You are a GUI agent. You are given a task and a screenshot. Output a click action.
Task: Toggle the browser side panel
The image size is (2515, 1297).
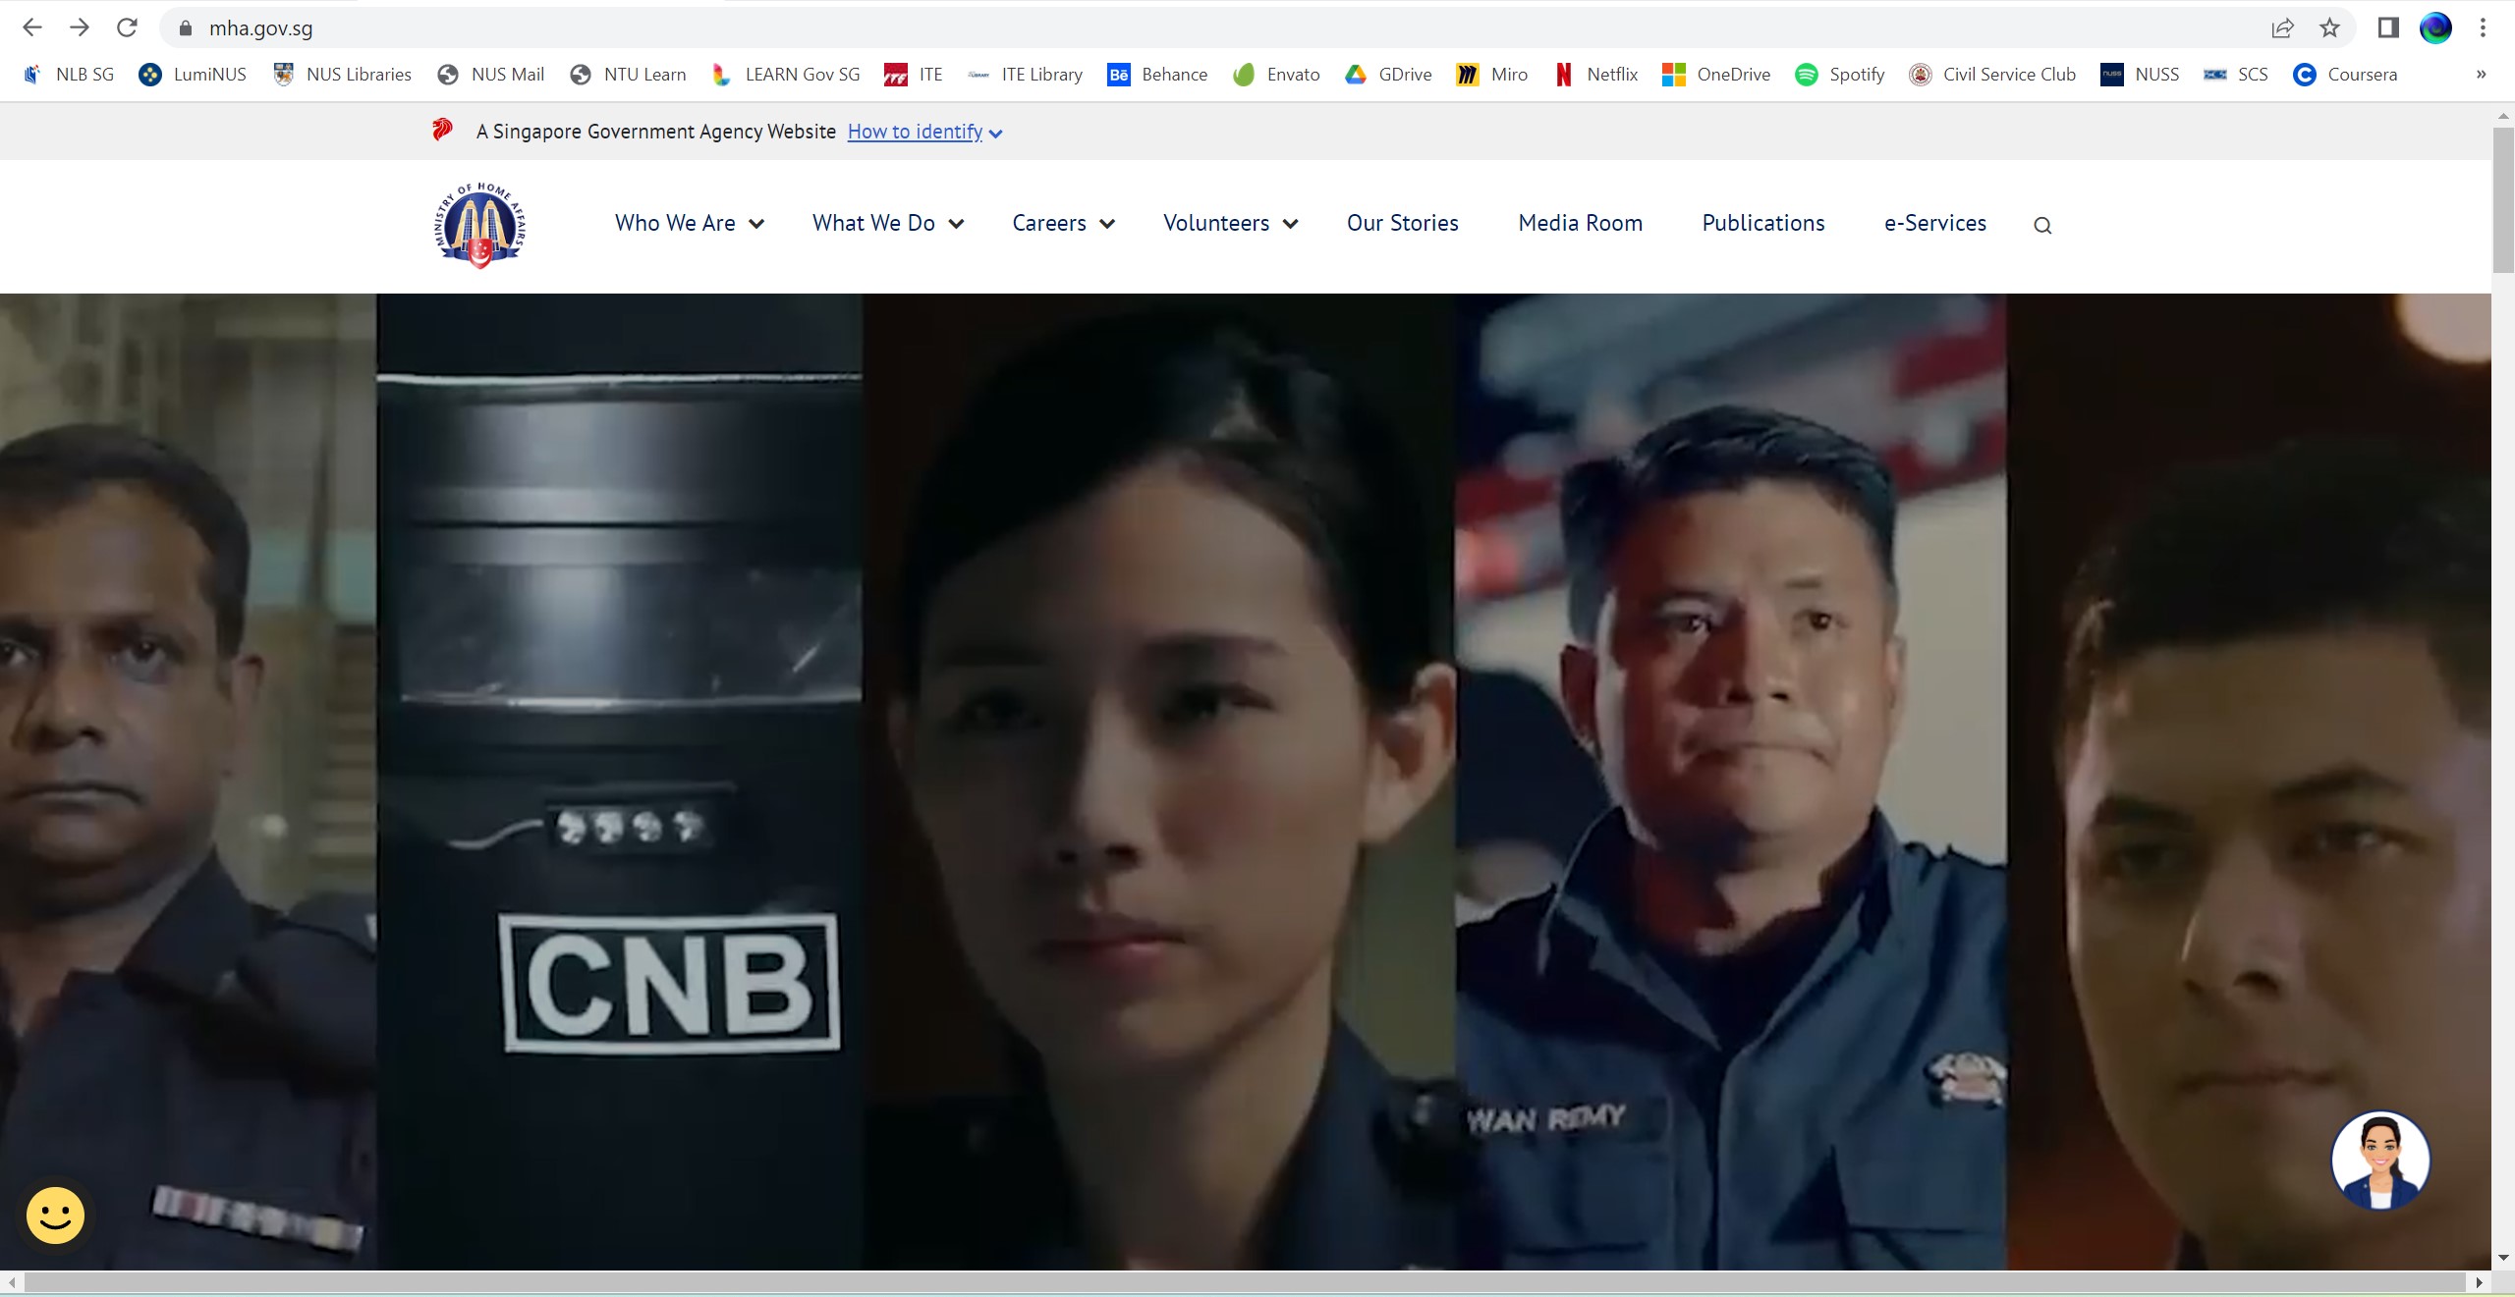pyautogui.click(x=2387, y=27)
